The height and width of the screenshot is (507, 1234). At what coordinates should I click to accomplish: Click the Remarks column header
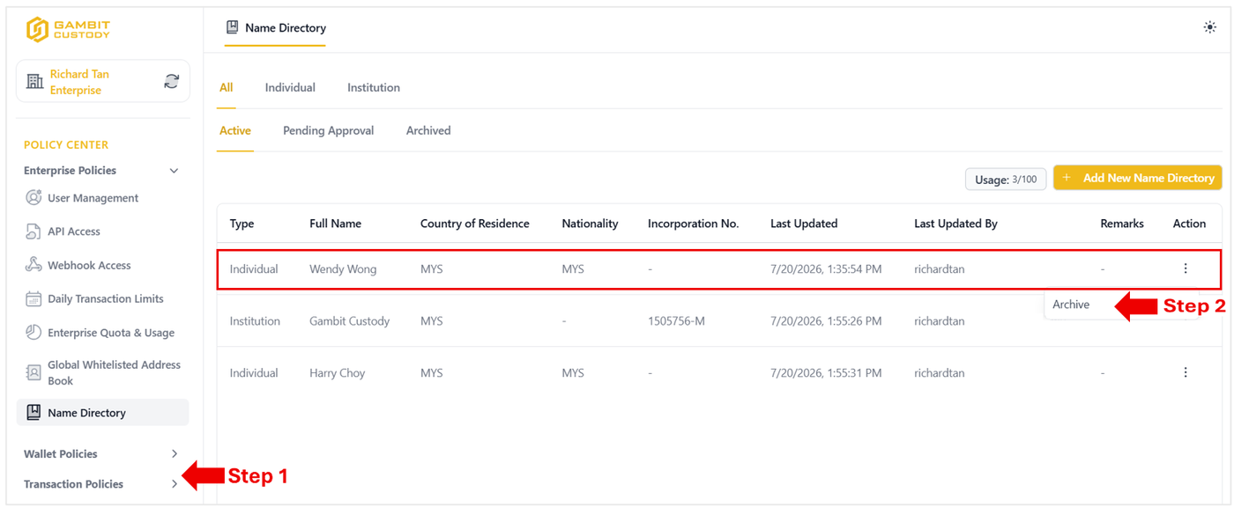(1122, 224)
